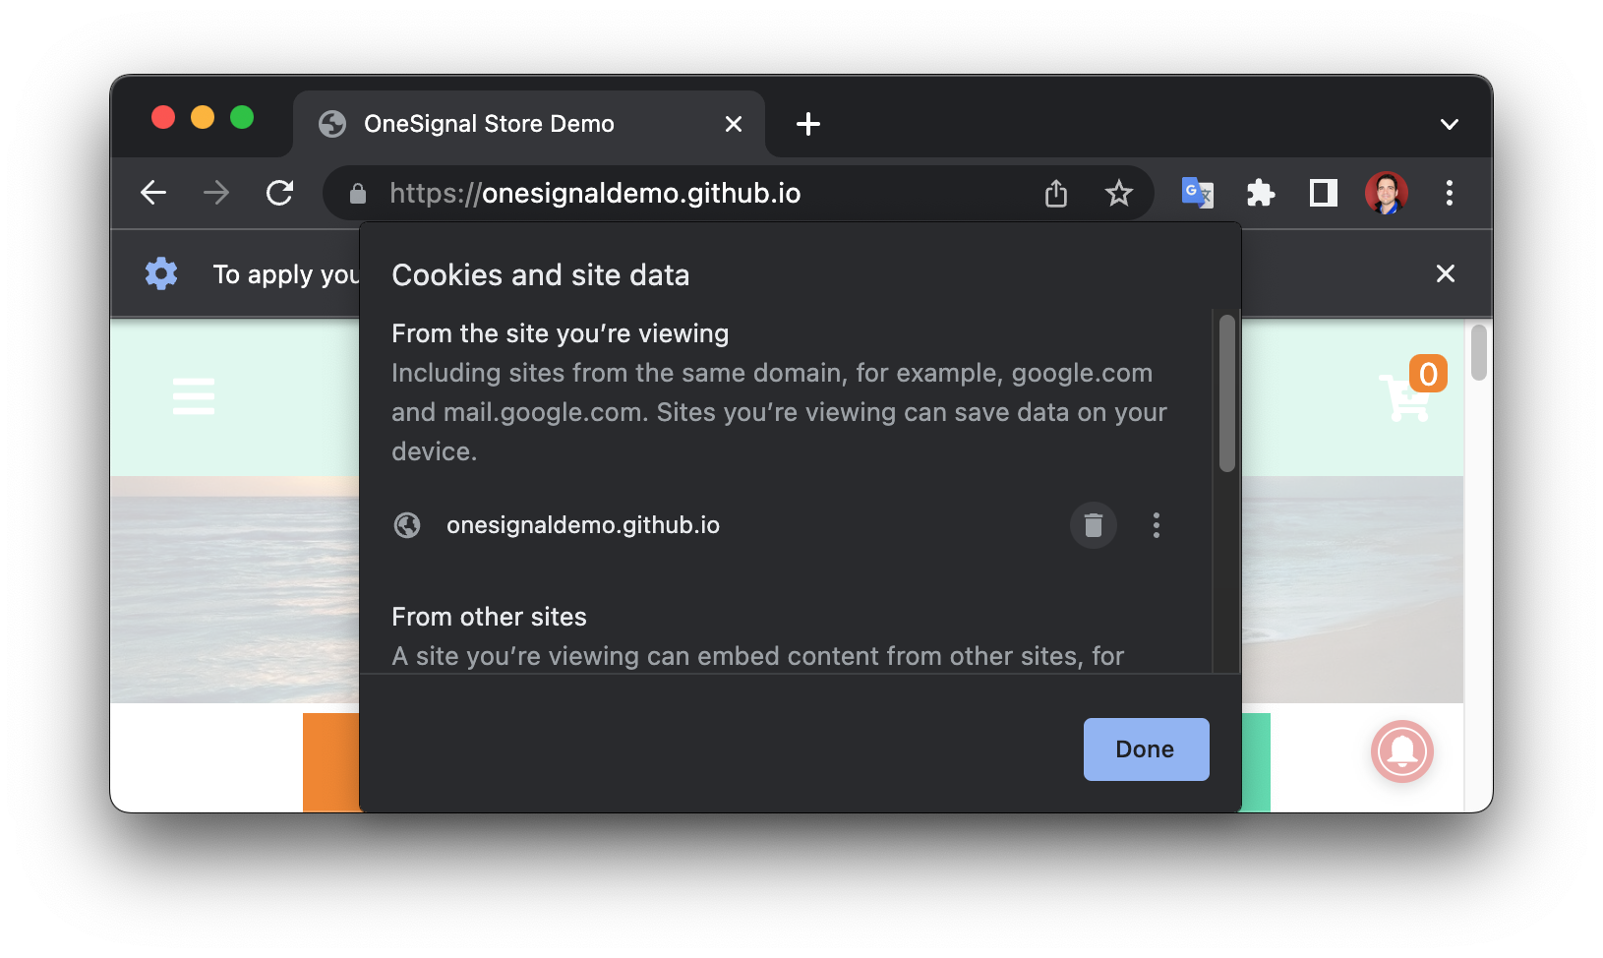Delete onesignaldemo.github.io site data with trash icon
1603x958 pixels.
1093,525
